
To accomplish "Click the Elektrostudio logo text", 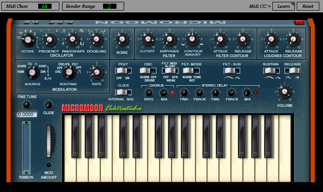I will tap(124, 108).
